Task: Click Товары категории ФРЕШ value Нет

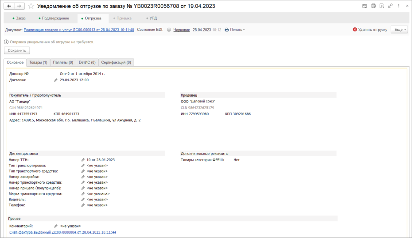Action: (237, 160)
